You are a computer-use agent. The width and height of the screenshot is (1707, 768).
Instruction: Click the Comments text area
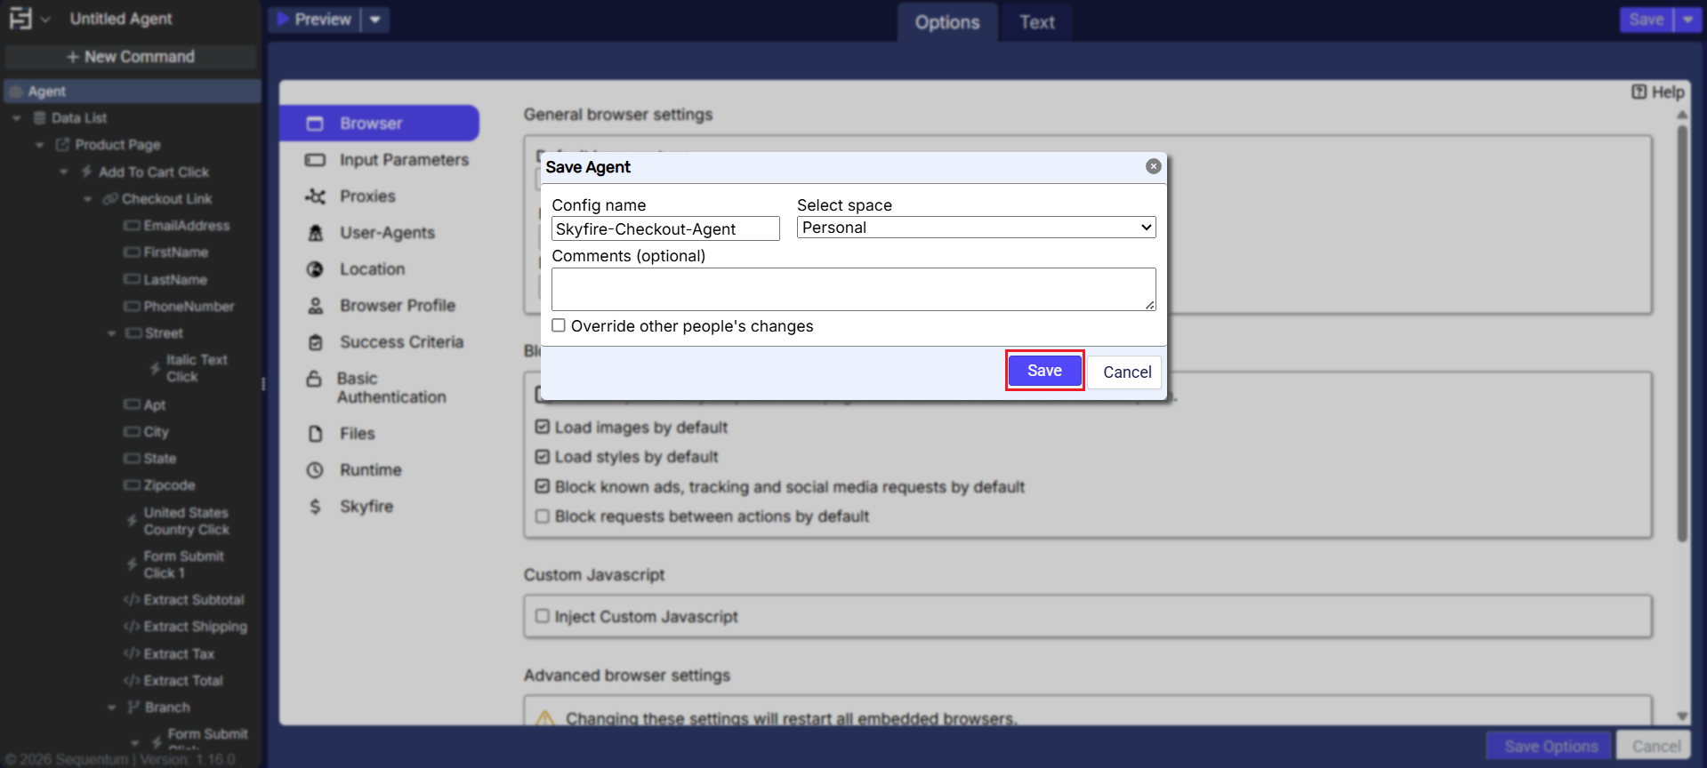click(852, 289)
